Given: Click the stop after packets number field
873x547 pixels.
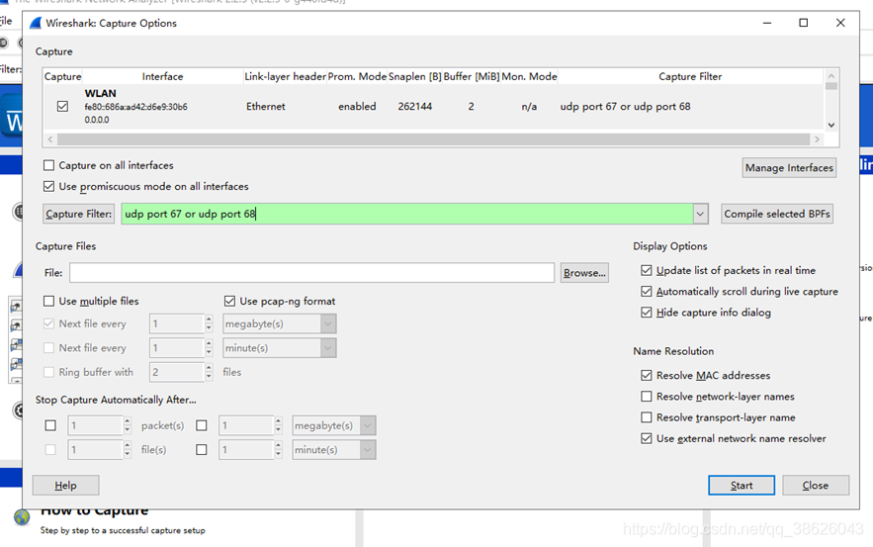Looking at the screenshot, I should [x=95, y=425].
